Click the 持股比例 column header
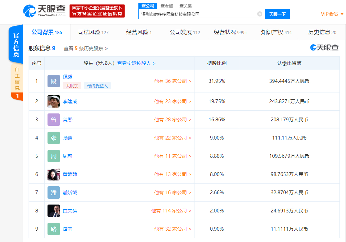Image resolution: width=346 pixels, height=242 pixels. [x=217, y=64]
